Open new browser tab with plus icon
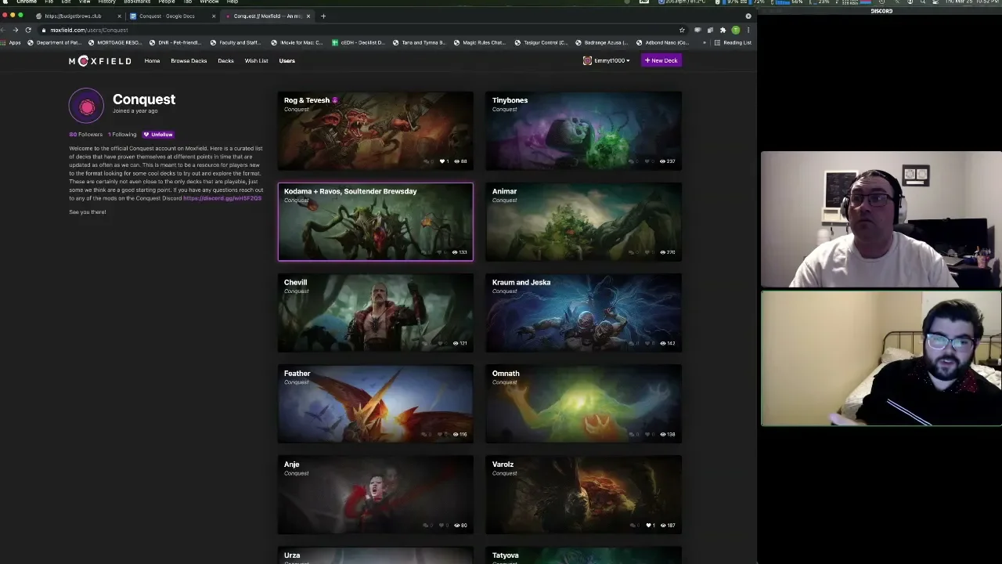The image size is (1002, 564). point(323,16)
